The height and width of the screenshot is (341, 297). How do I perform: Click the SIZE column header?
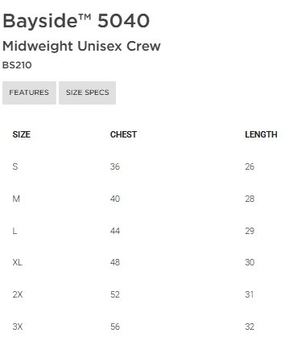(x=22, y=134)
